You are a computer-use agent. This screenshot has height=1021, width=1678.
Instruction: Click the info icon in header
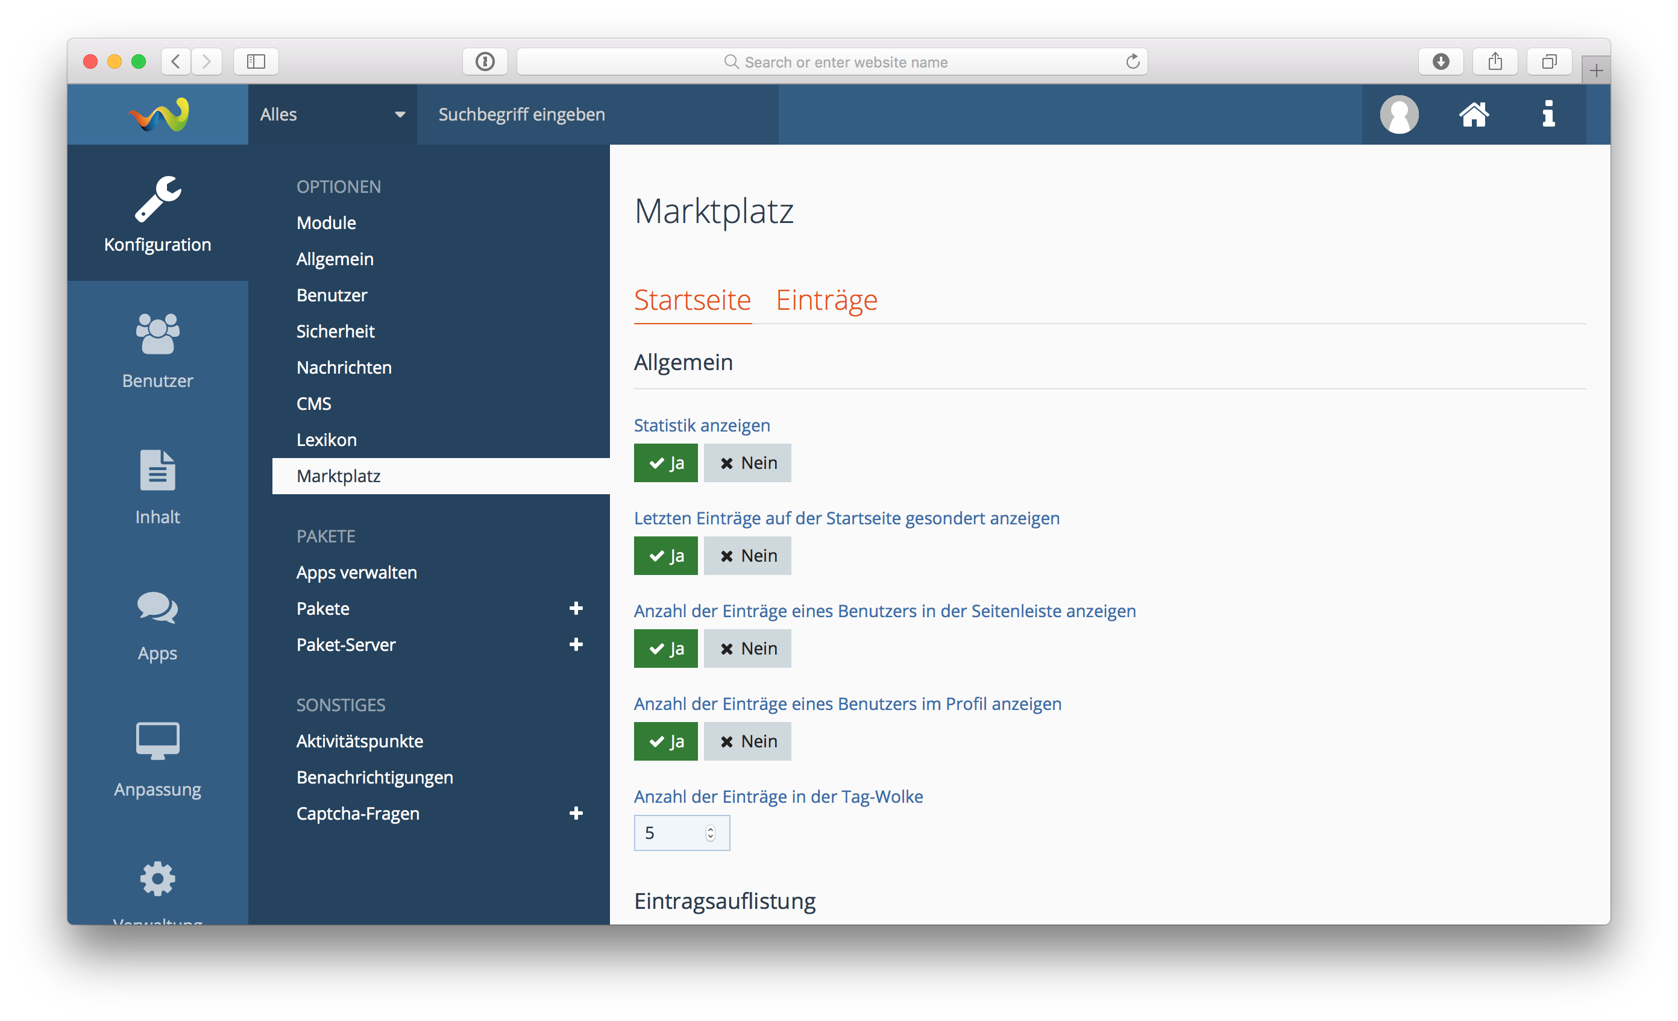point(1548,115)
